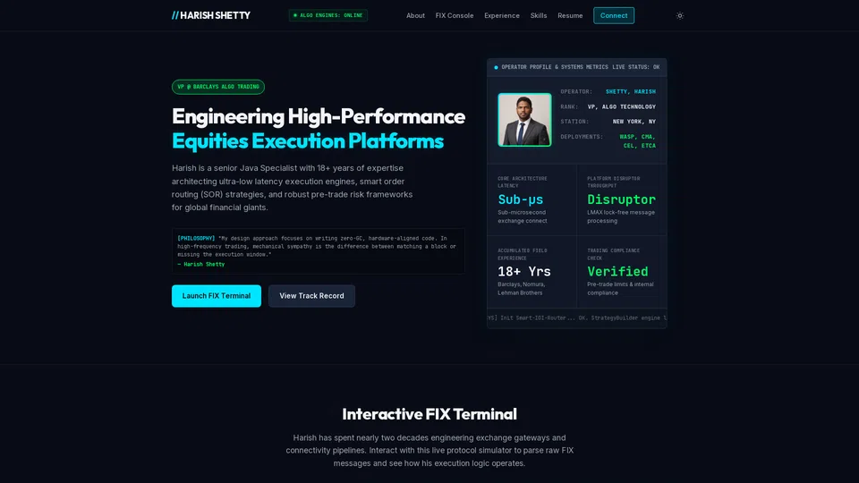Click the 'Equities Execution Platforms' headline
This screenshot has width=859, height=483.
307,140
